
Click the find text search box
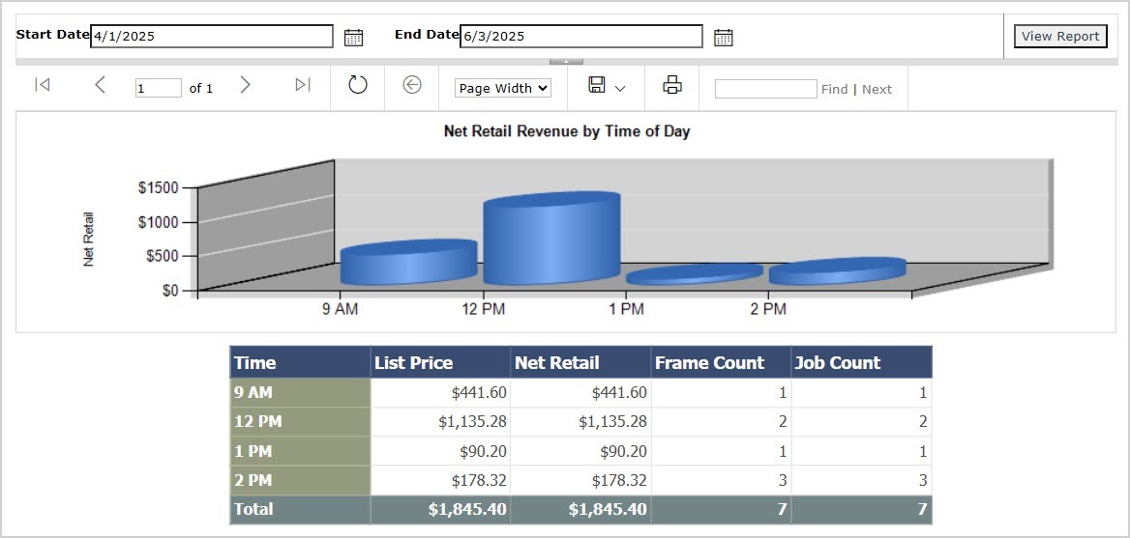pyautogui.click(x=765, y=89)
